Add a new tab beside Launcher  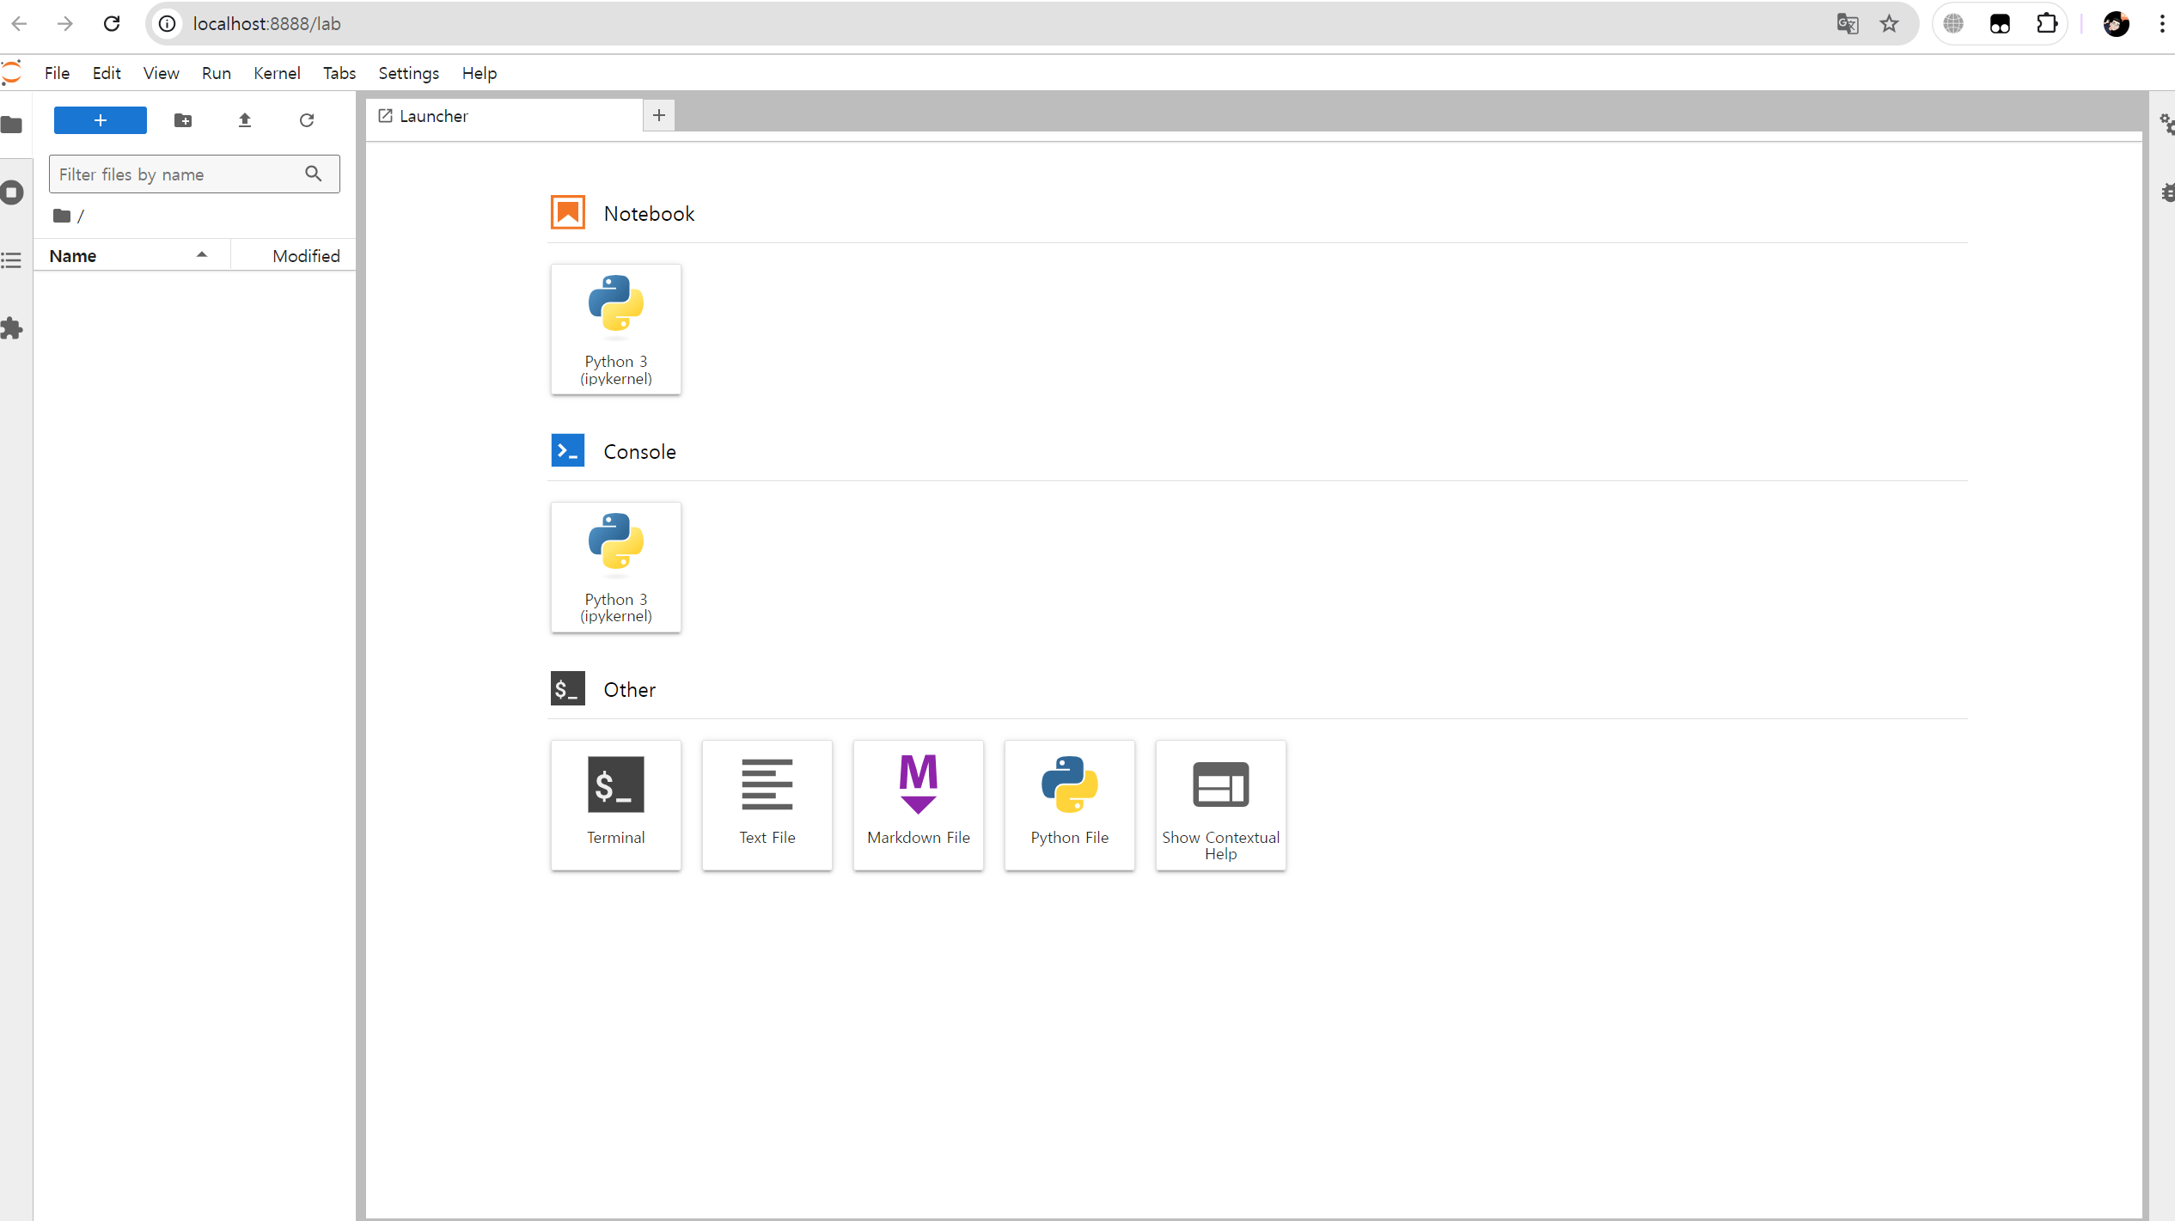659,115
